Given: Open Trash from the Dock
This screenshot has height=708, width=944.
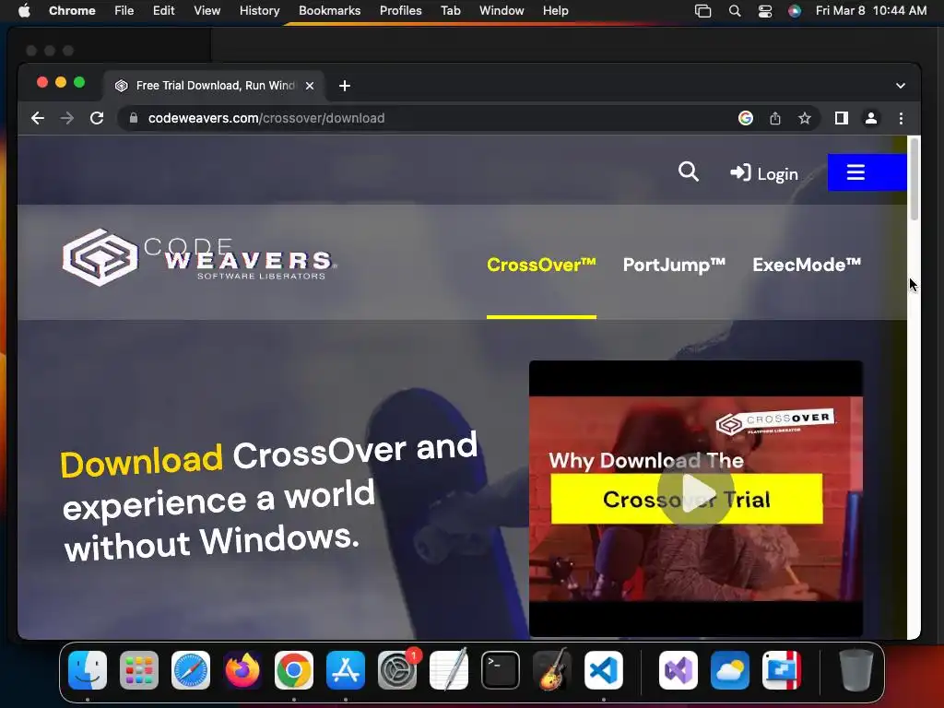Looking at the screenshot, I should tap(855, 670).
